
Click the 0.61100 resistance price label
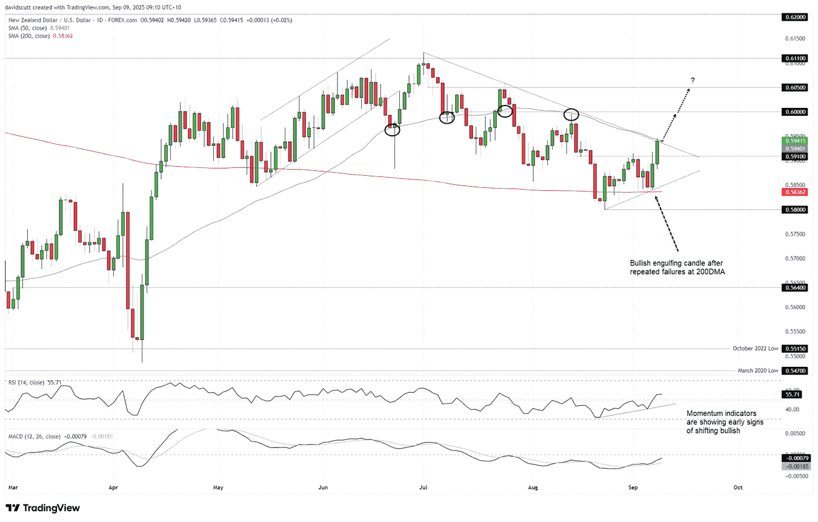point(796,58)
